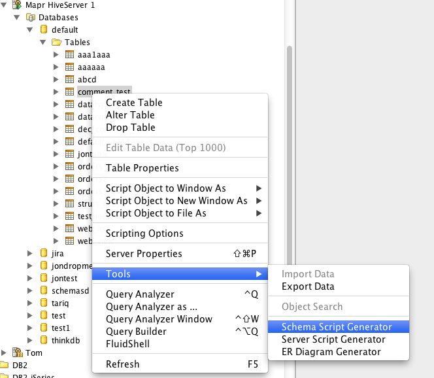Screen dimensions: 434x378
Task: Choose Schema Script Generator from submenu
Action: click(x=337, y=327)
